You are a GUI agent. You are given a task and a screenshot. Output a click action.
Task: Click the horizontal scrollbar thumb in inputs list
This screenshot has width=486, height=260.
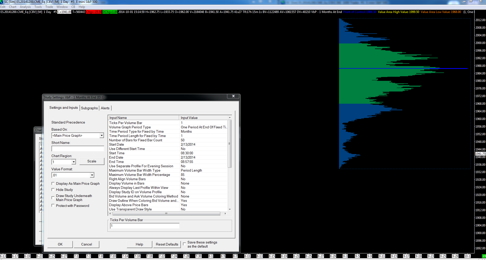pos(166,214)
